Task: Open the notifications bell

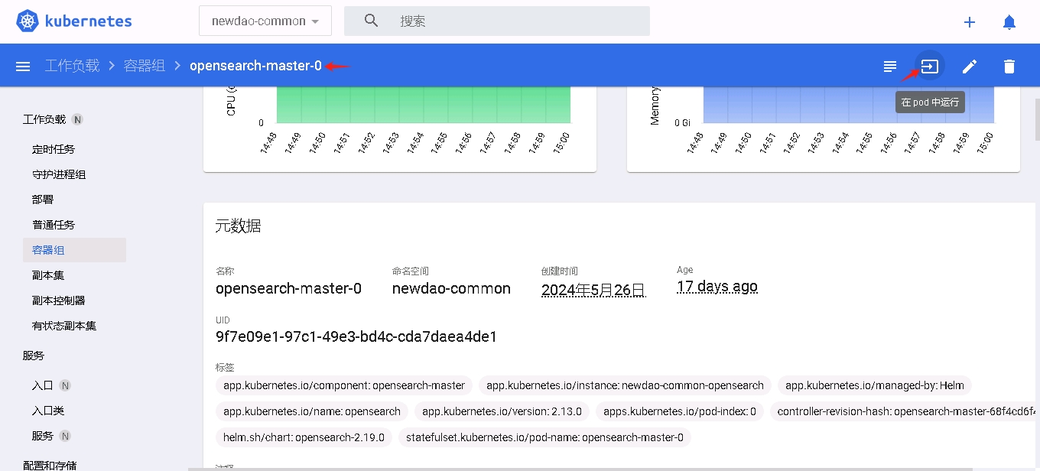Action: click(x=1009, y=22)
